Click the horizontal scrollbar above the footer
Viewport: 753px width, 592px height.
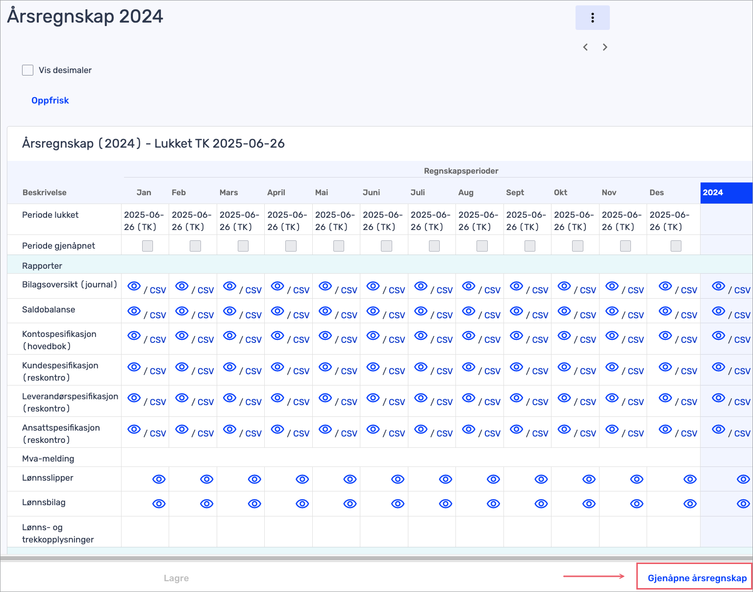point(376,558)
